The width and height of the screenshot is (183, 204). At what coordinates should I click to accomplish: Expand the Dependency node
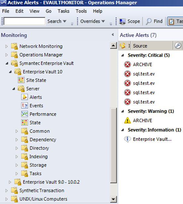click(x=17, y=140)
